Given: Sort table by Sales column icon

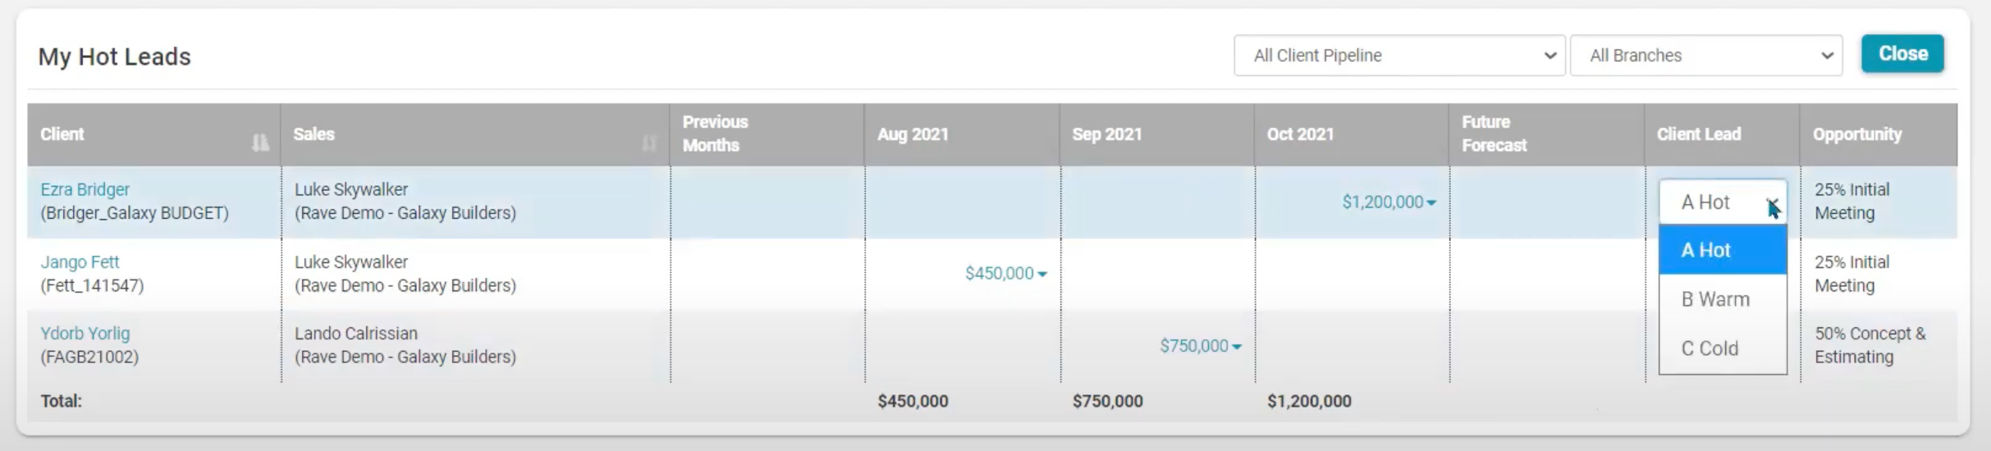Looking at the screenshot, I should [x=649, y=143].
